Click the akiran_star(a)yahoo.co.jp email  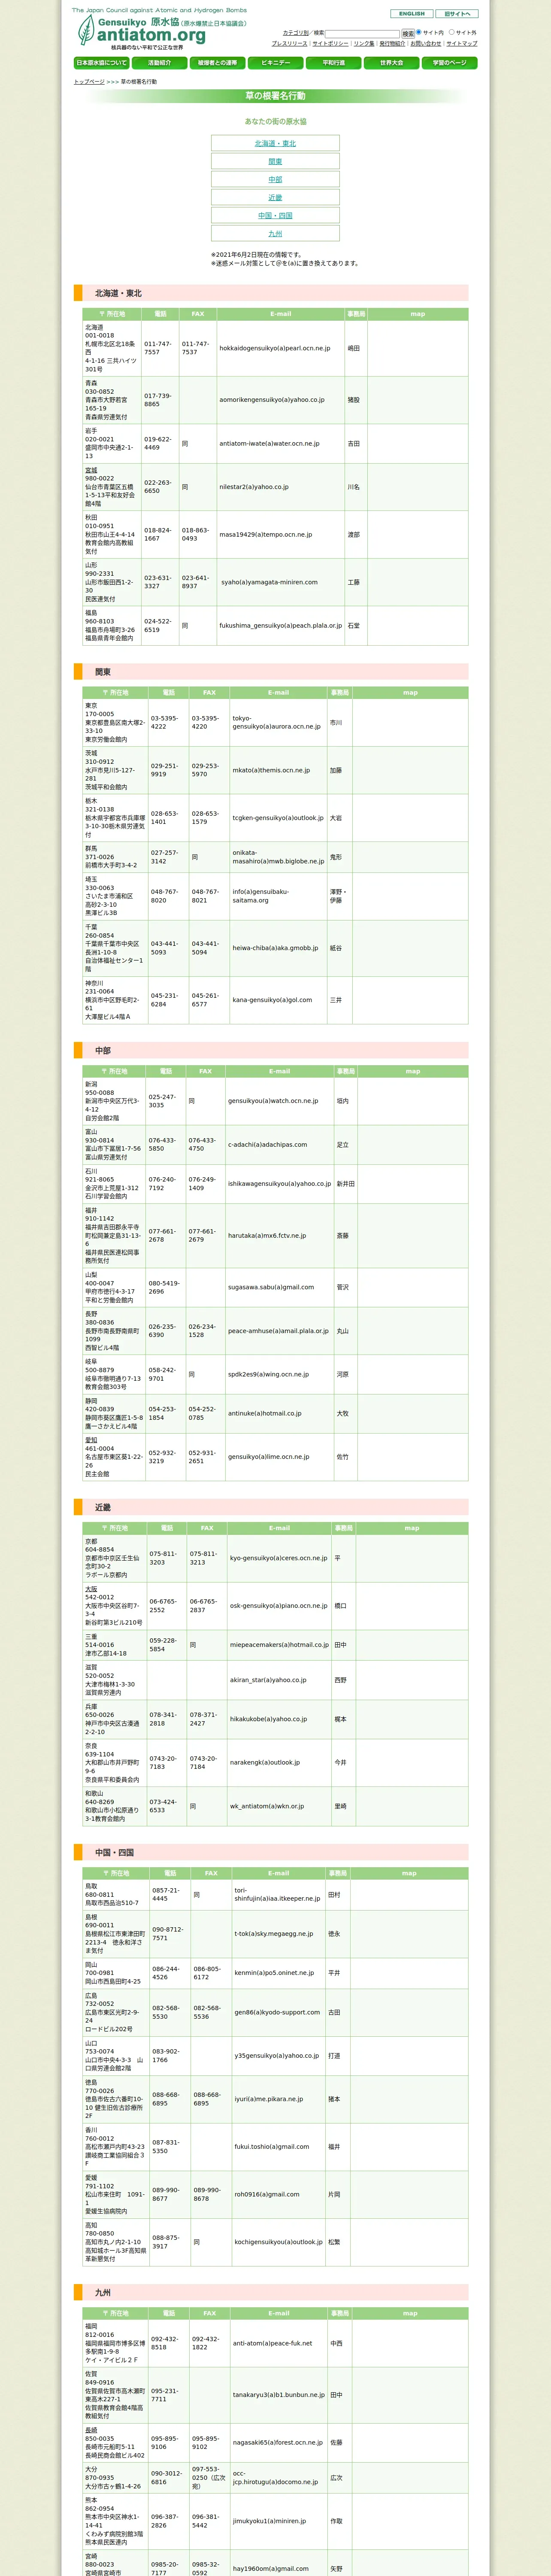[268, 1679]
